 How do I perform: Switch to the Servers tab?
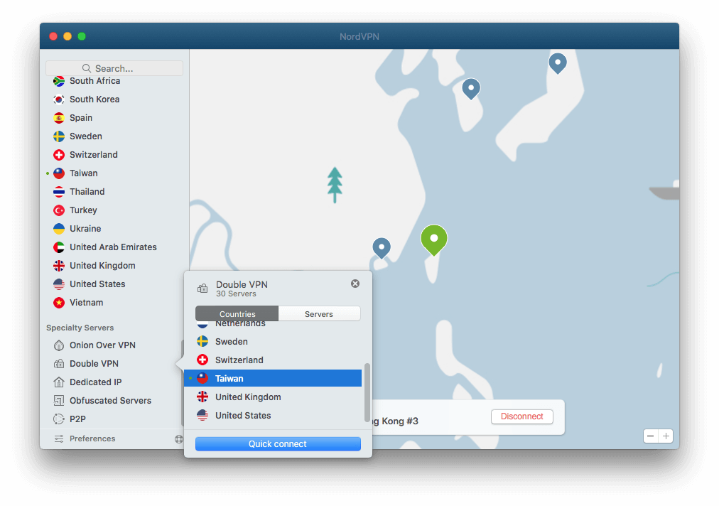[x=319, y=314]
